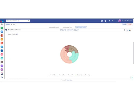Open the orange 'Le' sidebar module
The height and width of the screenshot is (100, 134).
[x=2, y=39]
